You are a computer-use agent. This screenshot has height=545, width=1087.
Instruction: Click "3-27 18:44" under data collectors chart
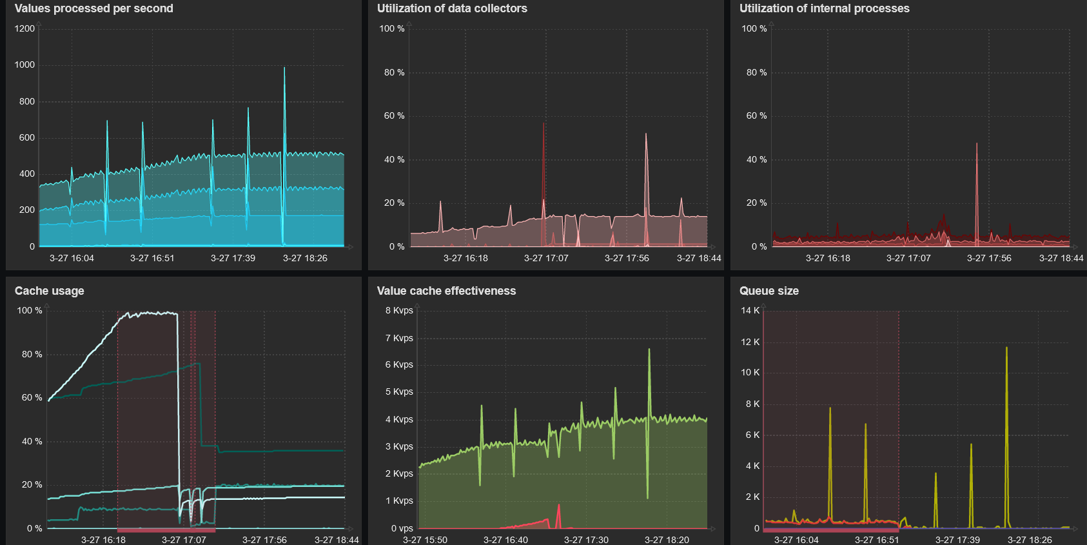[699, 258]
